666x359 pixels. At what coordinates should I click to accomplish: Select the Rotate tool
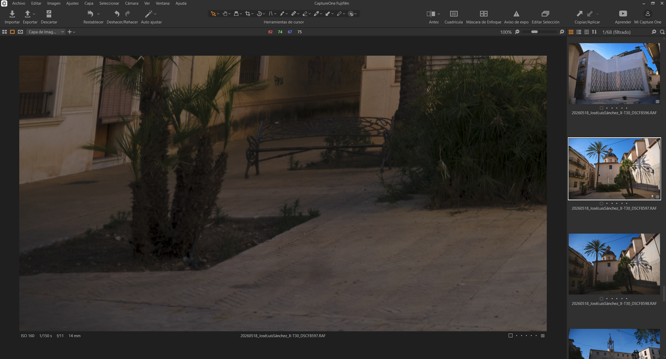[x=259, y=14]
